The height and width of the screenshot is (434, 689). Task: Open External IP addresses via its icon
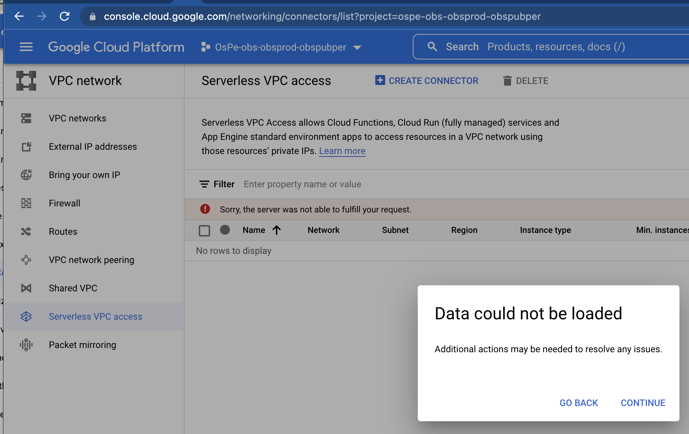[26, 147]
